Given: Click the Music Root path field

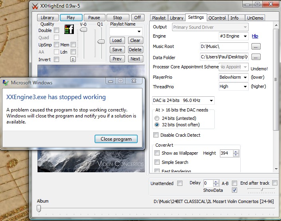Looking at the screenshot, I should (224, 46).
